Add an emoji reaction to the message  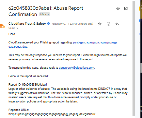click(x=108, y=24)
